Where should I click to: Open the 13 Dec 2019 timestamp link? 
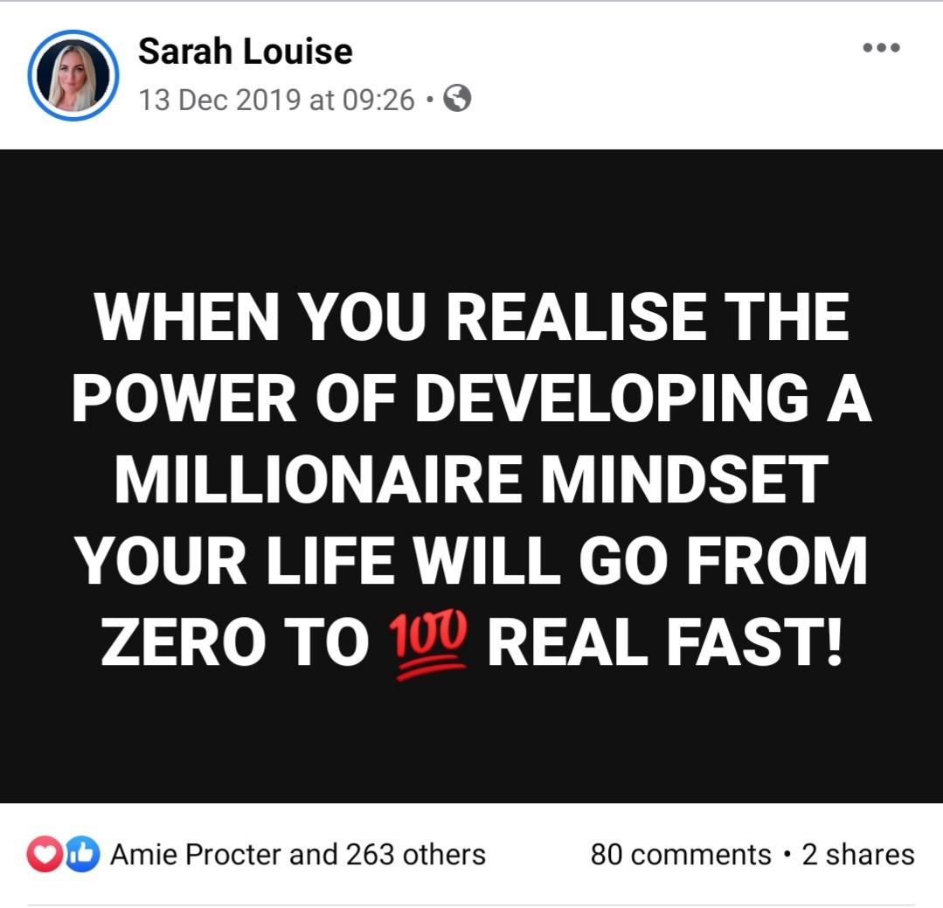tap(219, 100)
